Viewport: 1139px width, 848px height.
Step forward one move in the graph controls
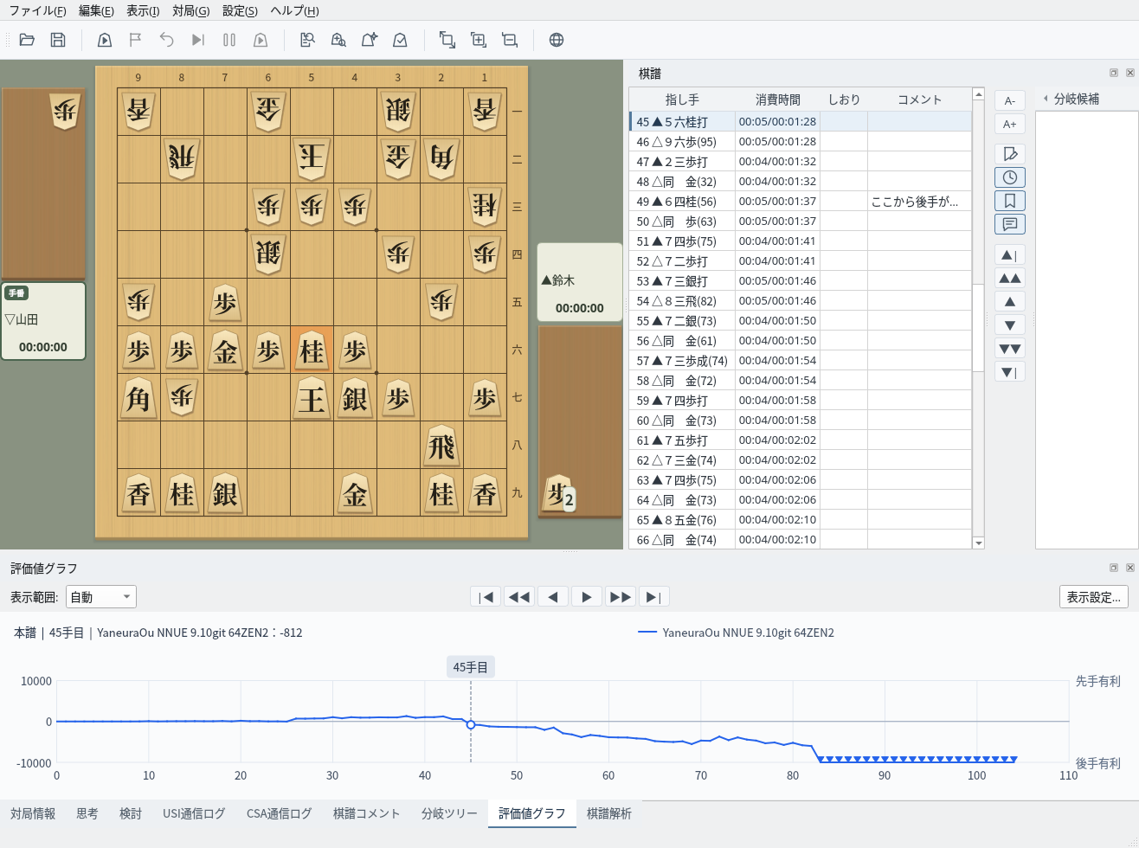pyautogui.click(x=587, y=597)
